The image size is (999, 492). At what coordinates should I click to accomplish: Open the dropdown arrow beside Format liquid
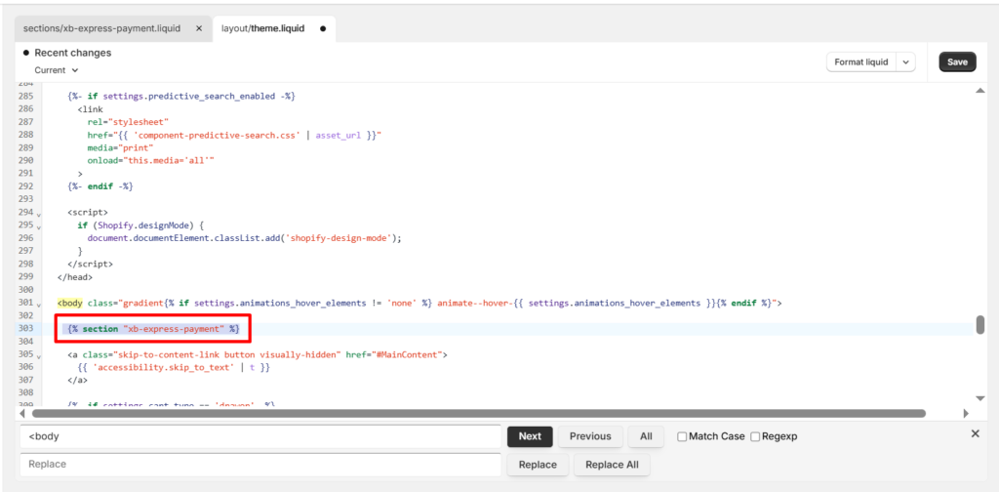tap(906, 61)
